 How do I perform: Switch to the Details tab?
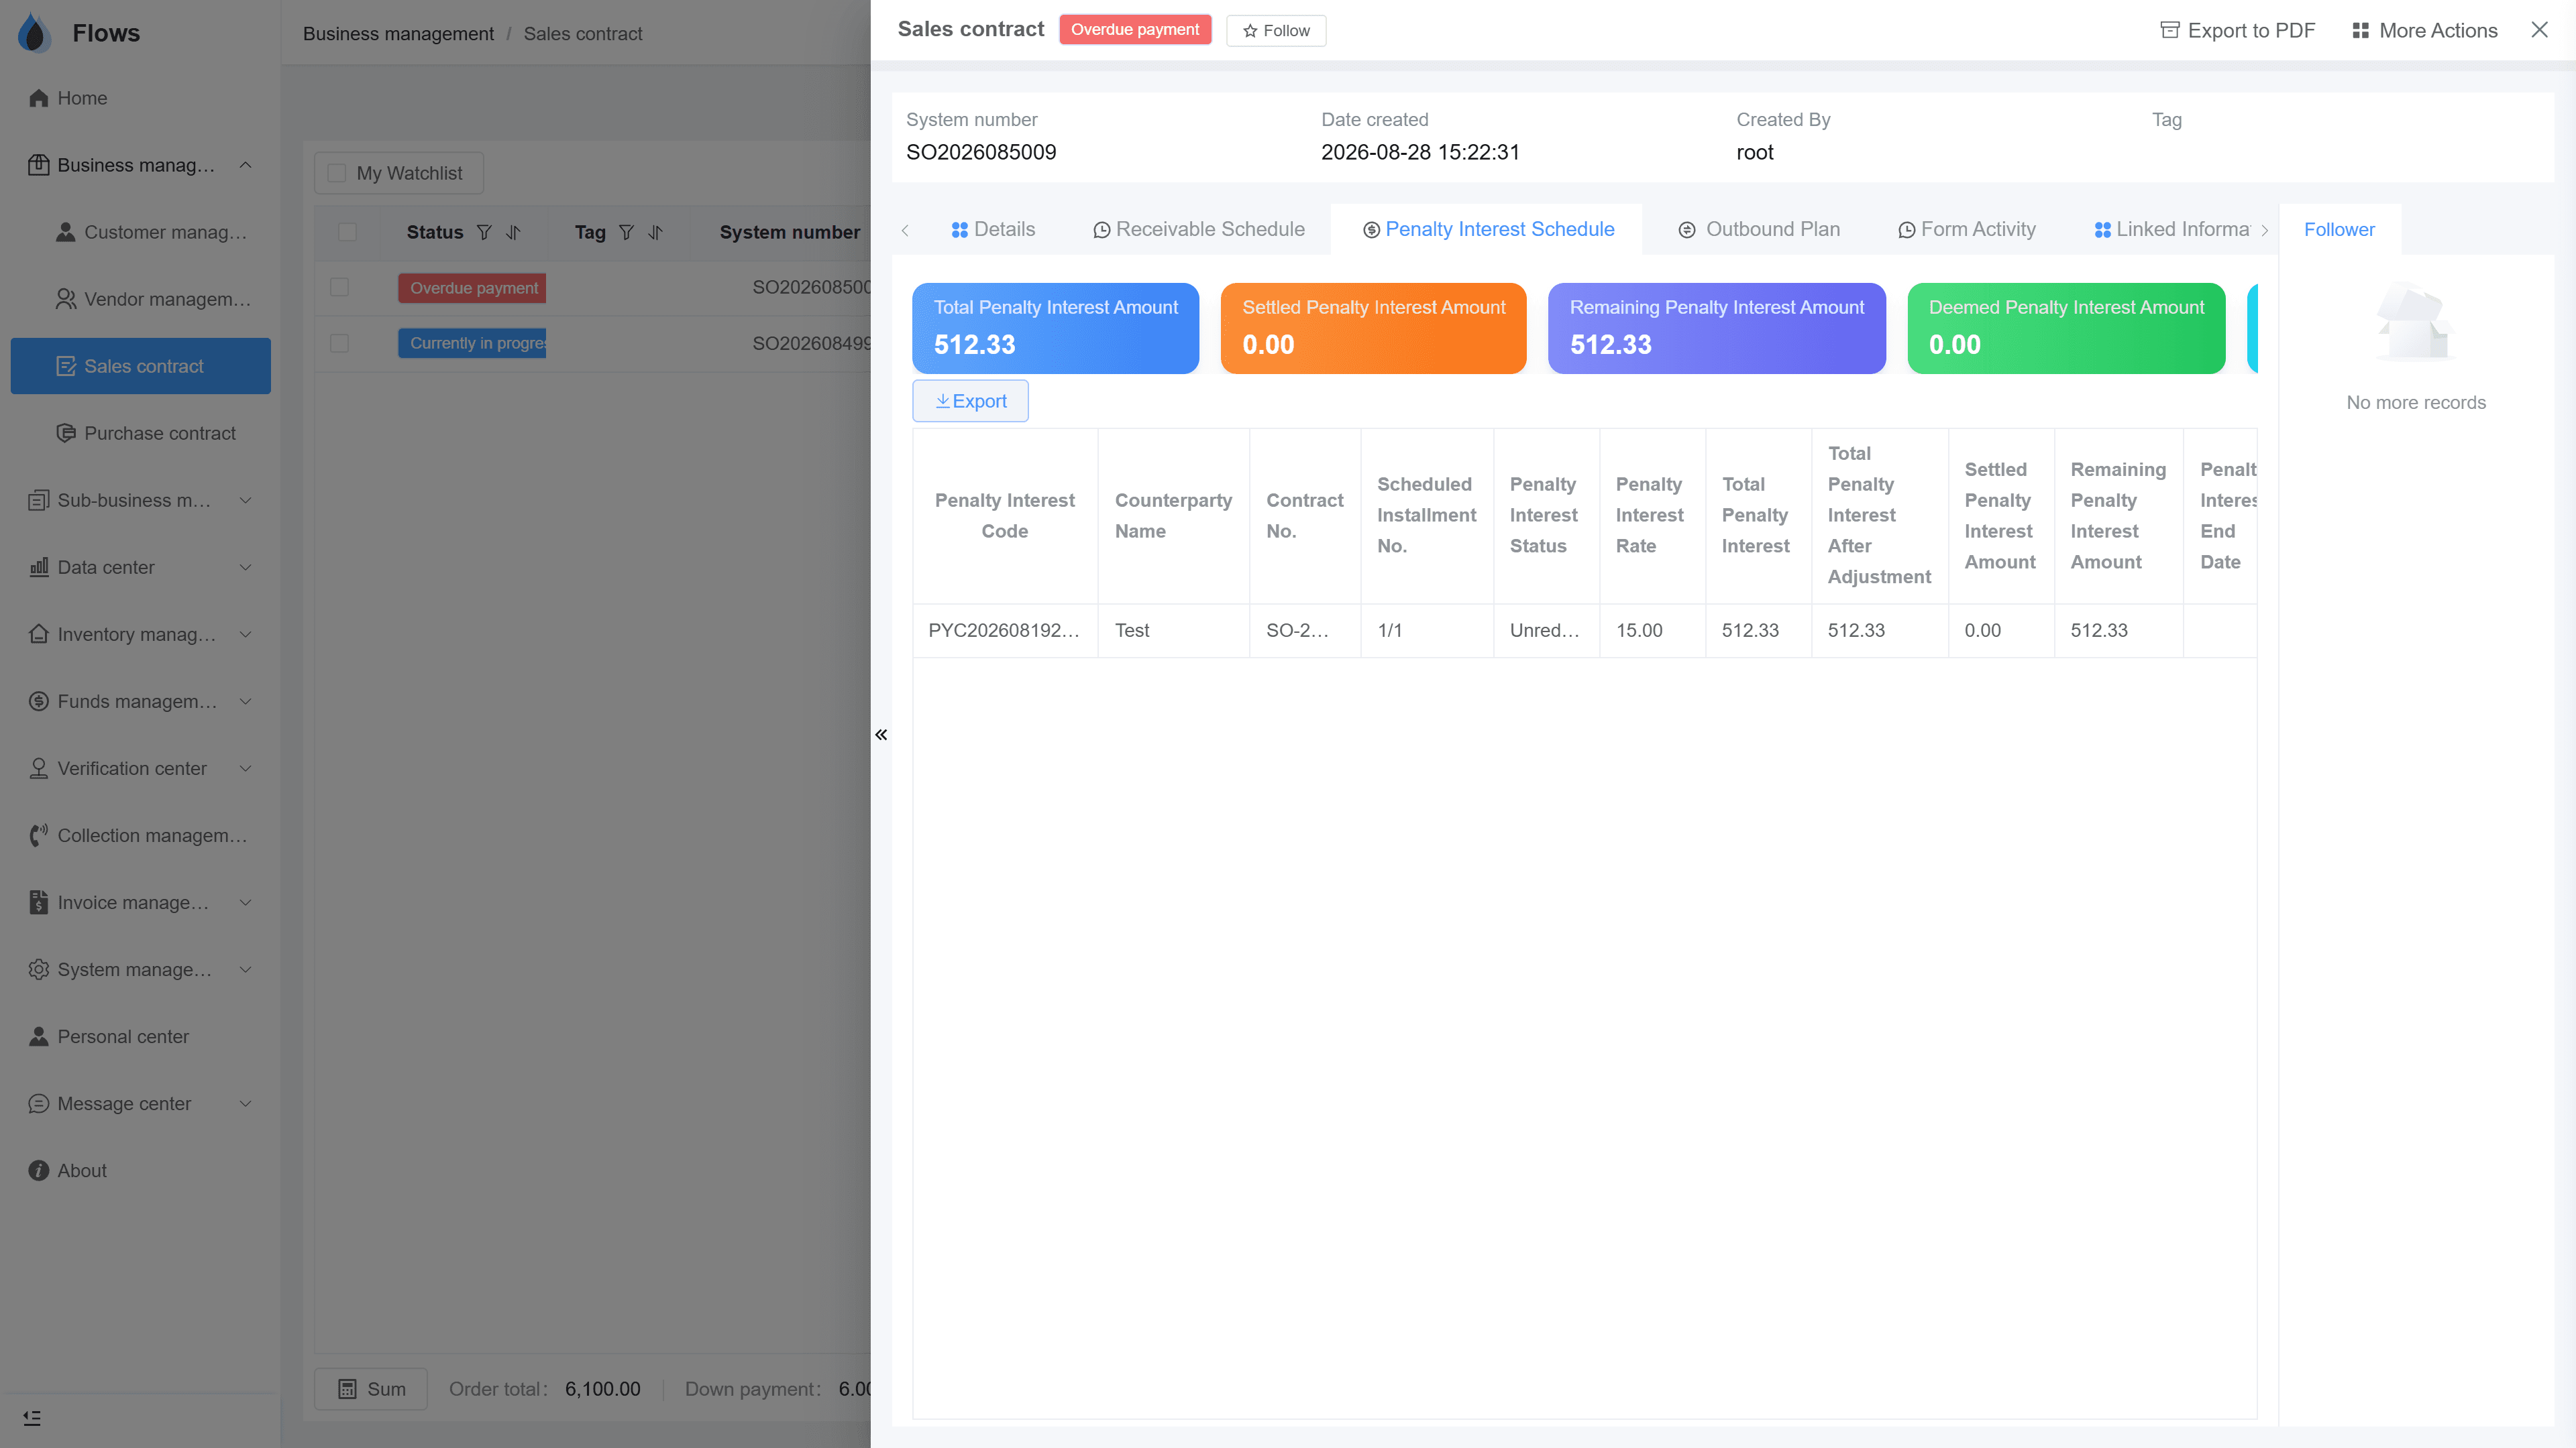pos(993,229)
